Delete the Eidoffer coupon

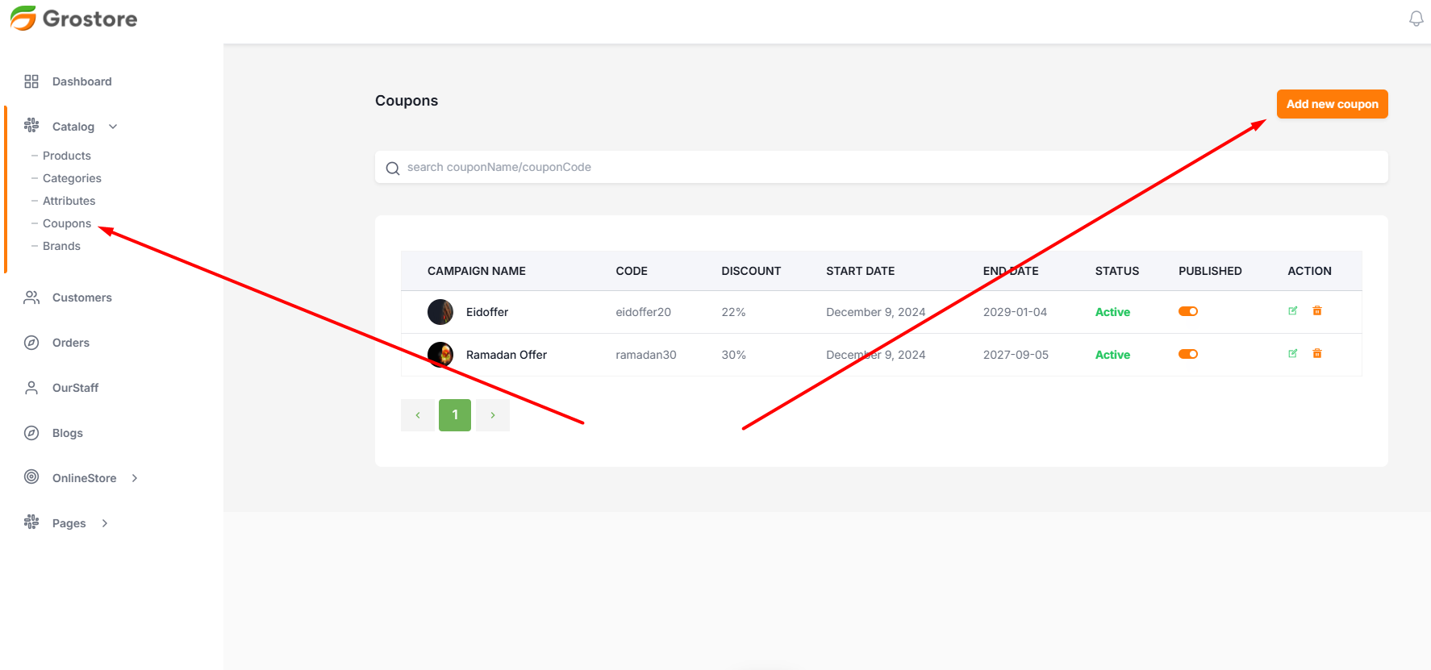1317,311
